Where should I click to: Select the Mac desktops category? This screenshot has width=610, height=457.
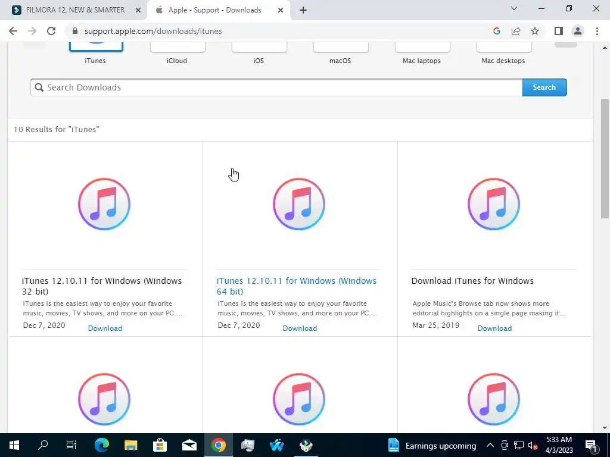(503, 54)
